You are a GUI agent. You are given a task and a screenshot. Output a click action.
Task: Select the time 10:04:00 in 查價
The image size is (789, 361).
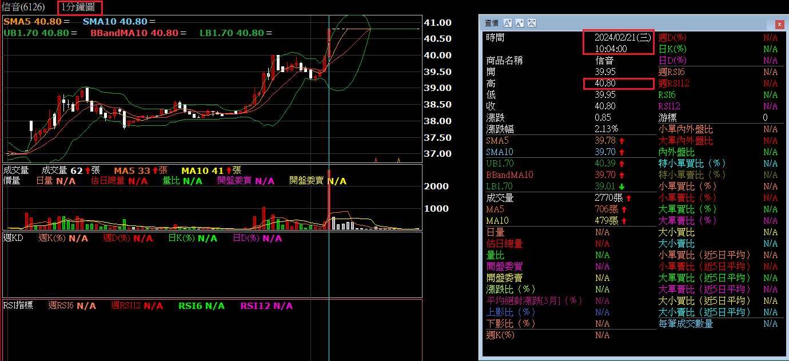(611, 49)
